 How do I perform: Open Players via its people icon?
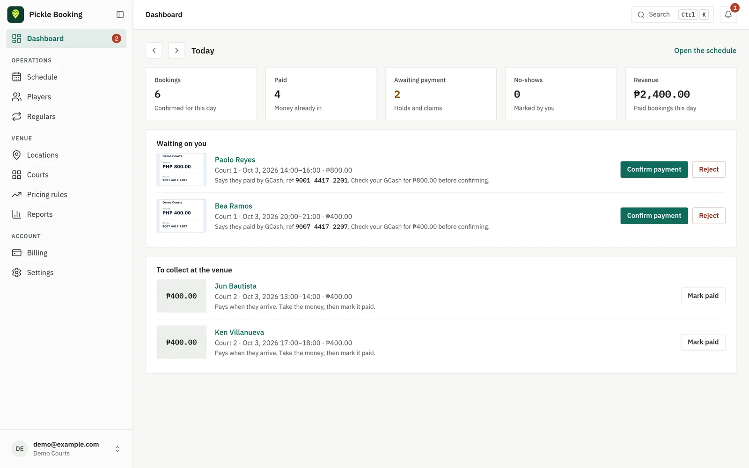click(x=17, y=97)
